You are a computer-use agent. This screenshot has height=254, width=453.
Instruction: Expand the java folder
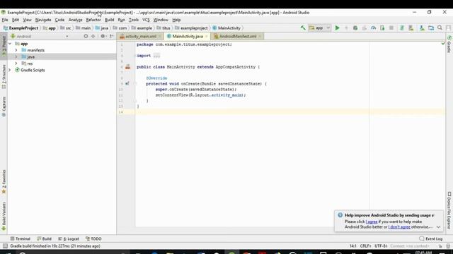[x=16, y=56]
